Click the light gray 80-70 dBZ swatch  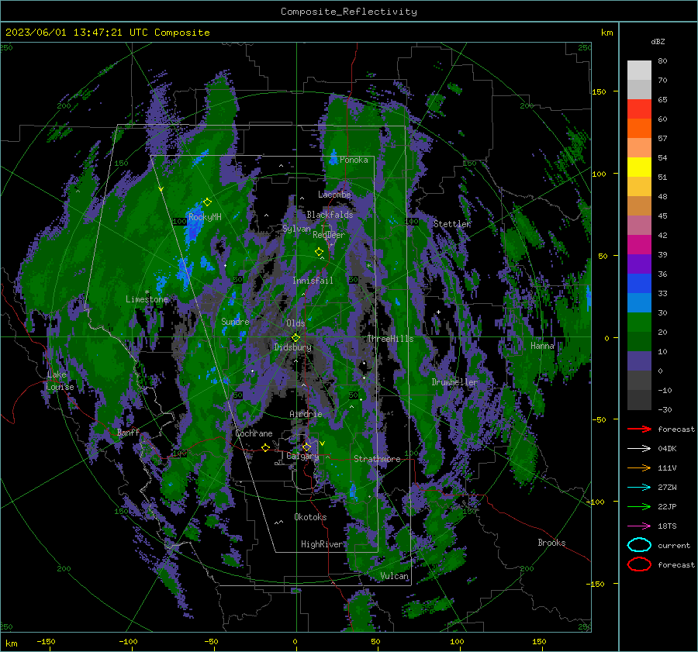[639, 71]
